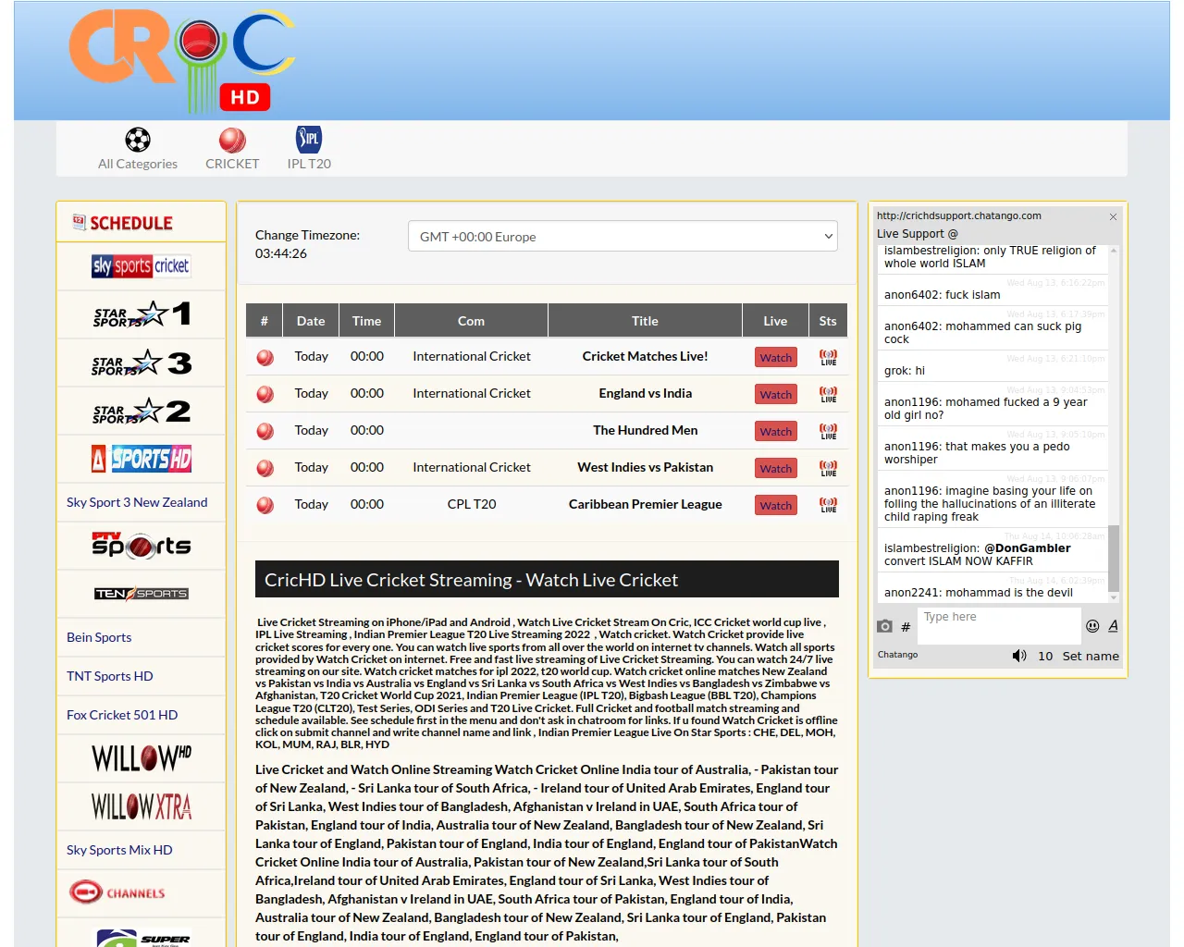1184x947 pixels.
Task: Click the live status icon for England vs India
Action: pyautogui.click(x=828, y=394)
